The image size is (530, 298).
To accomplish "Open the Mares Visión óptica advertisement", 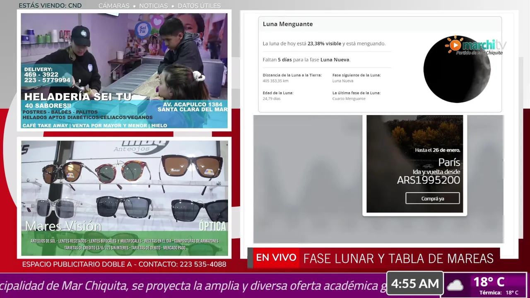I will tap(125, 198).
